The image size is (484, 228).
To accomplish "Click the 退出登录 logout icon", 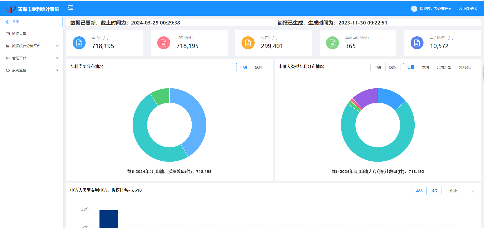I will pos(460,8).
